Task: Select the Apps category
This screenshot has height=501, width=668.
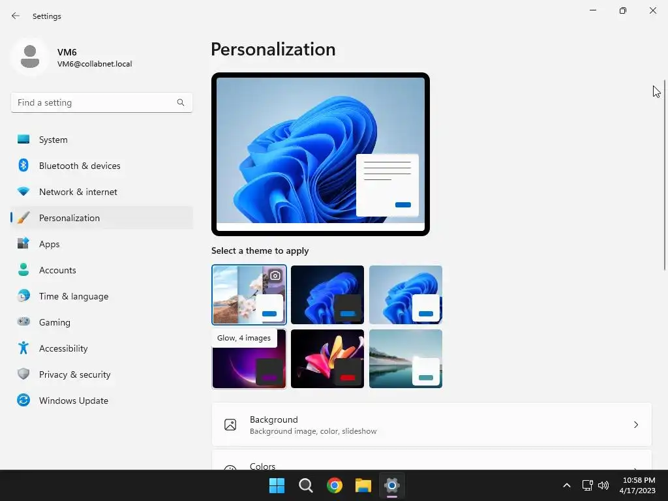Action: tap(102, 244)
